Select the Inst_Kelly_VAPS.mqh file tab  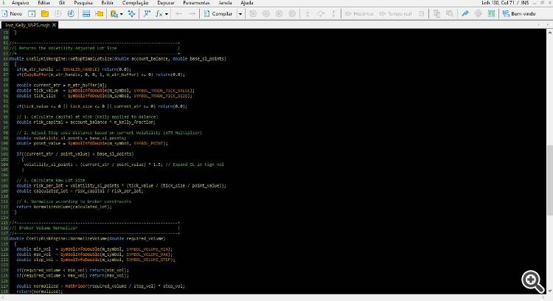pos(27,25)
